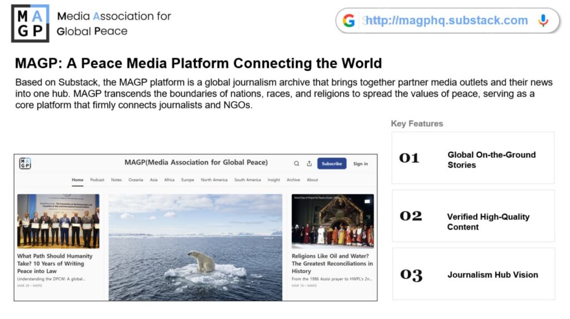570x319 pixels.
Task: Open the search magnifier icon on Substack page
Action: (x=297, y=163)
